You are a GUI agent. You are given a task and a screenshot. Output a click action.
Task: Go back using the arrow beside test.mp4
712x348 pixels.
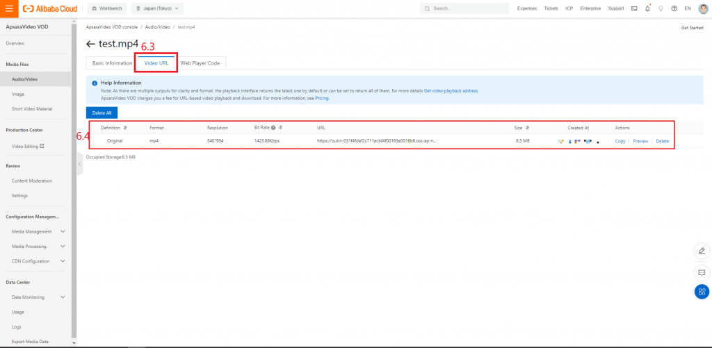tap(90, 44)
